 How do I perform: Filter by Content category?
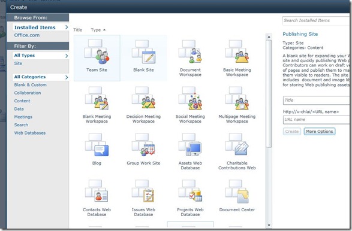pyautogui.click(x=22, y=101)
